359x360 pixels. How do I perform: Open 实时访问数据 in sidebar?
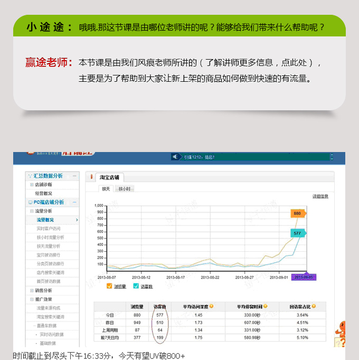click(x=52, y=335)
